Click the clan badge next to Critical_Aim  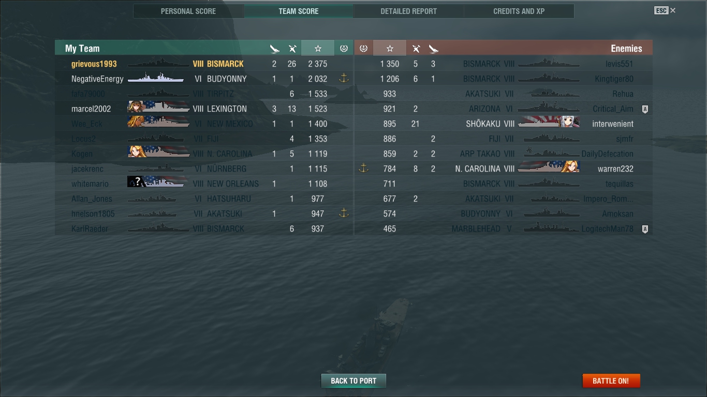(x=645, y=109)
